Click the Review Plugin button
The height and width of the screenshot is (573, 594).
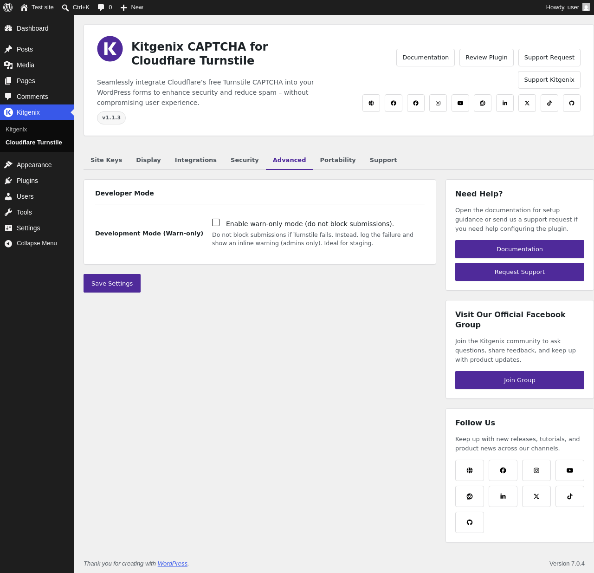pos(486,58)
